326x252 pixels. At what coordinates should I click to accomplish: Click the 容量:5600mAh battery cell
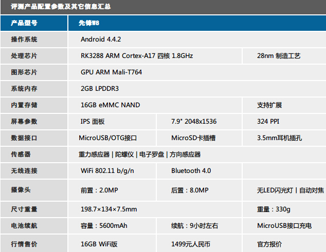pos(104,226)
